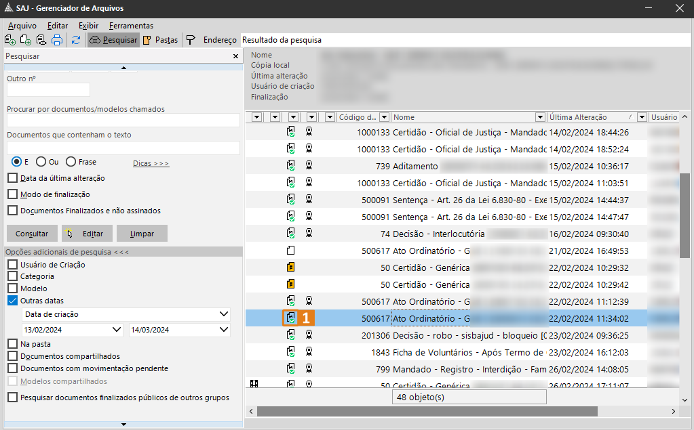Uncheck the Outras datas checkbox

(13, 301)
